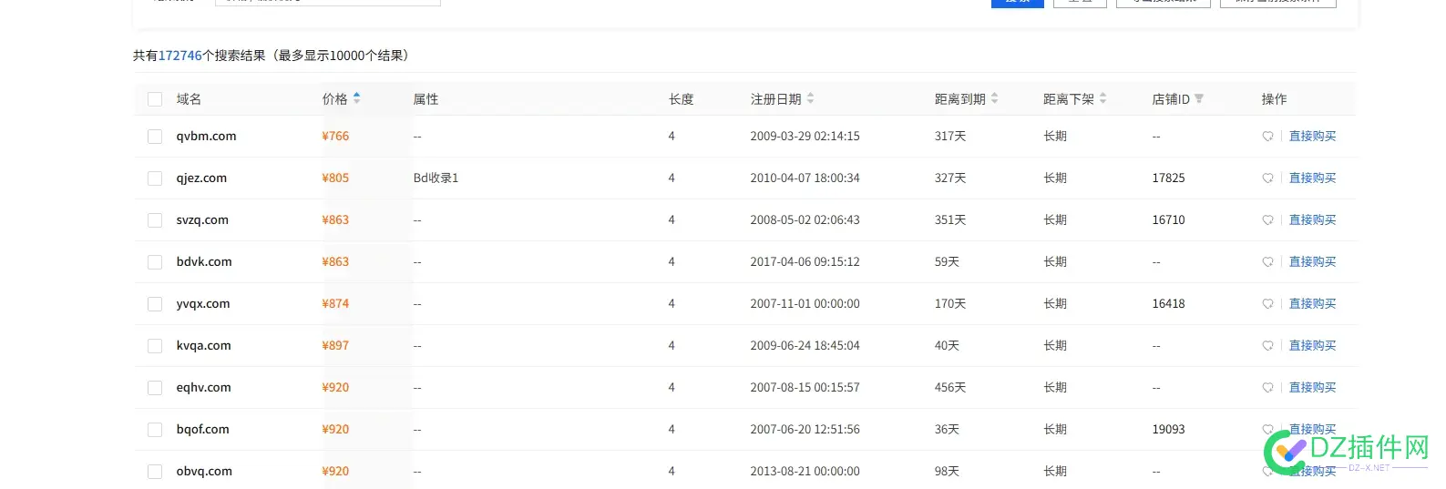This screenshot has width=1446, height=489.
Task: Buy yvqx.com via 直接购买 link
Action: [x=1312, y=304]
